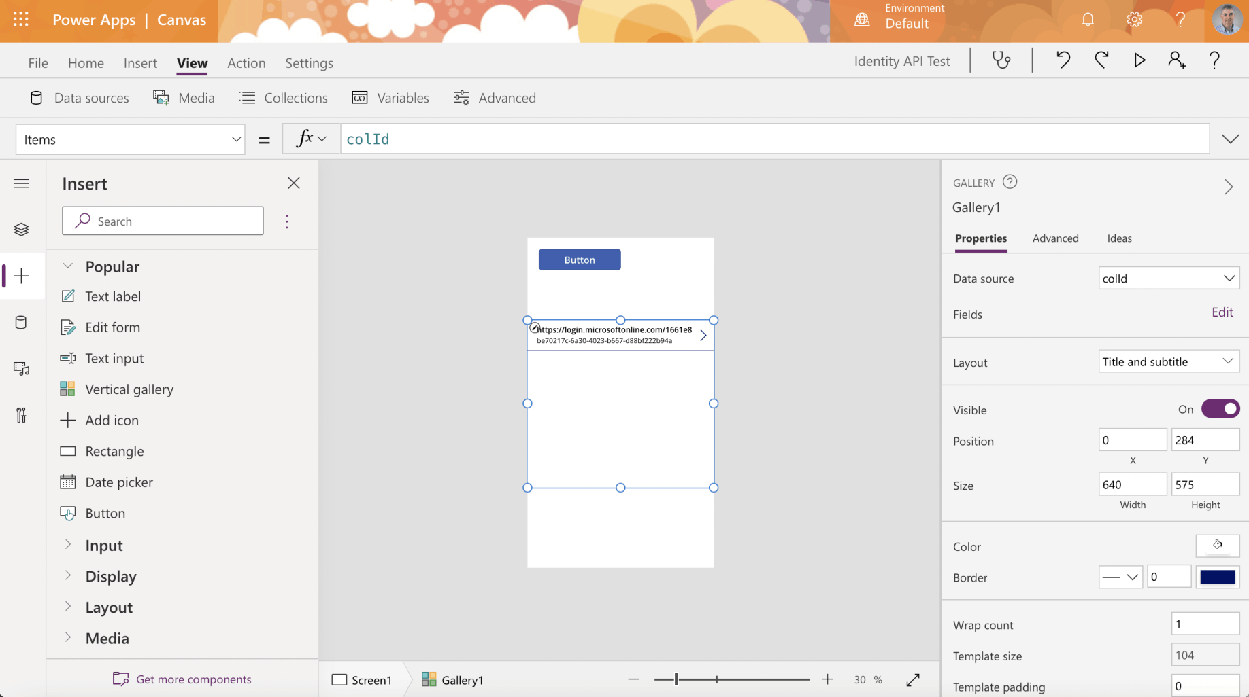Open the Data cylinder icon in sidebar
The width and height of the screenshot is (1249, 697).
[x=21, y=322]
